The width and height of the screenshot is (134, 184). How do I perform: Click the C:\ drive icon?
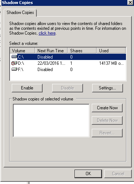[x=14, y=57]
